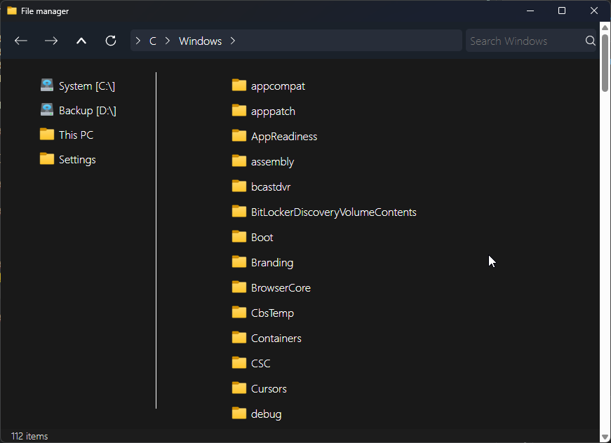Select the Cursors folder name
This screenshot has width=611, height=443.
(269, 388)
